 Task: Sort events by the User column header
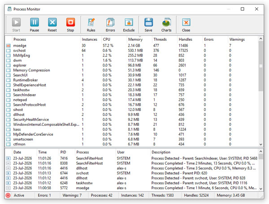(x=133, y=152)
